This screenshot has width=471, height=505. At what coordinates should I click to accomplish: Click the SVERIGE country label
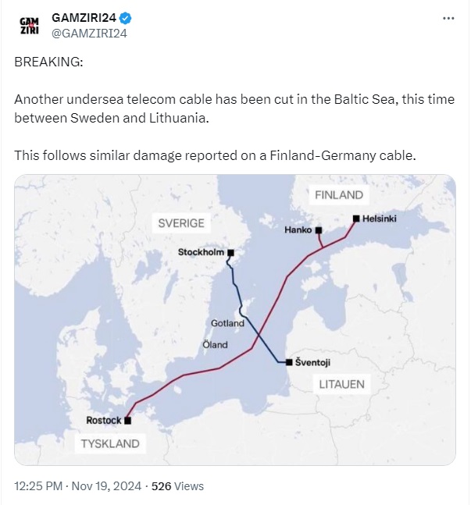coord(181,223)
